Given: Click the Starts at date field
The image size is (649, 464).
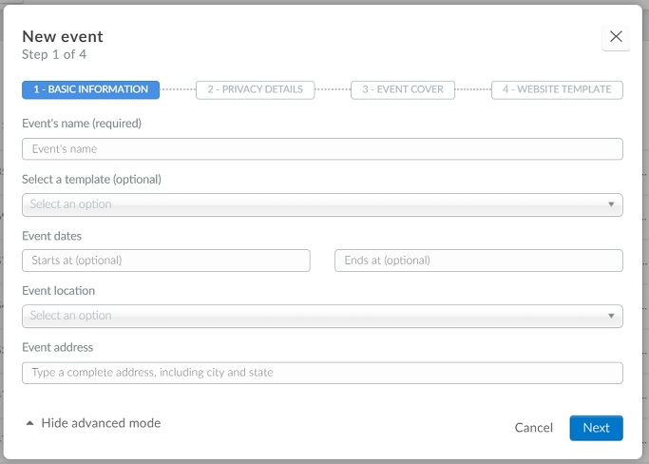Looking at the screenshot, I should [166, 261].
